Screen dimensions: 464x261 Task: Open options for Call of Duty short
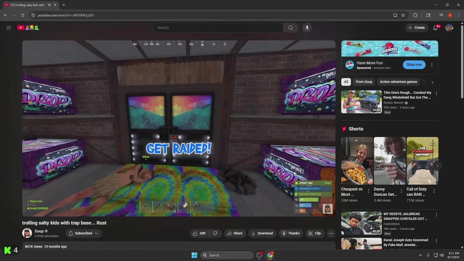[434, 191]
